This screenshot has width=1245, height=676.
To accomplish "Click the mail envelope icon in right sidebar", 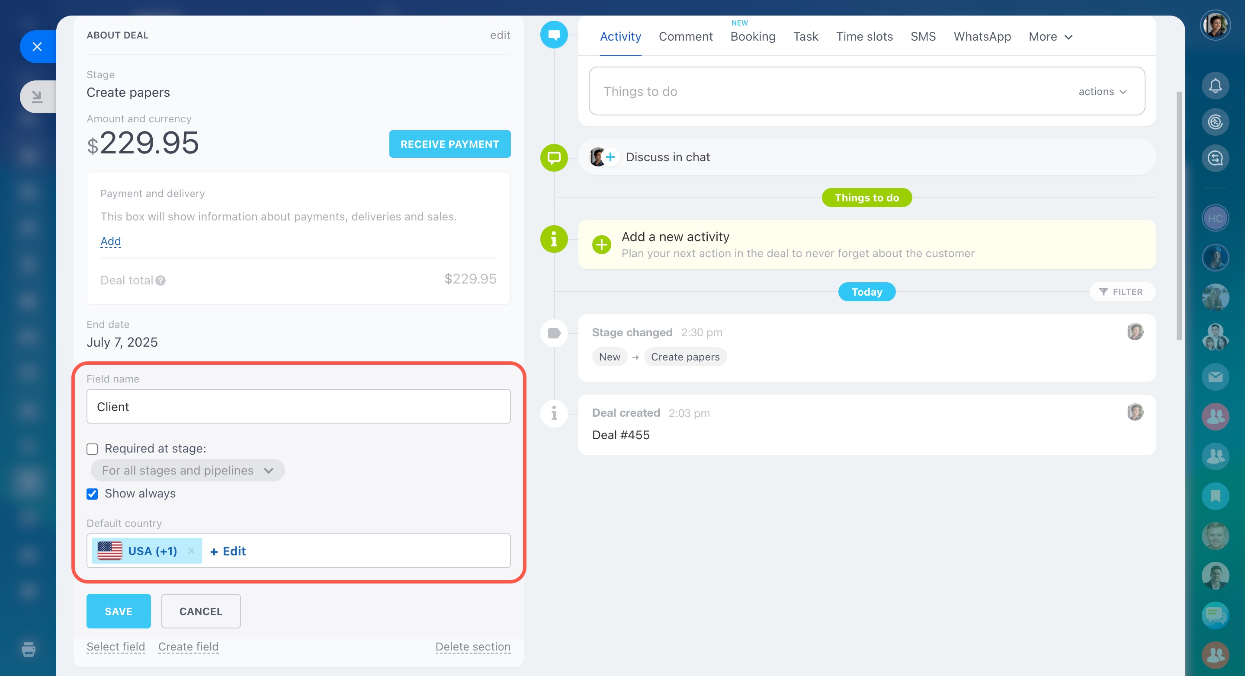I will [x=1215, y=376].
